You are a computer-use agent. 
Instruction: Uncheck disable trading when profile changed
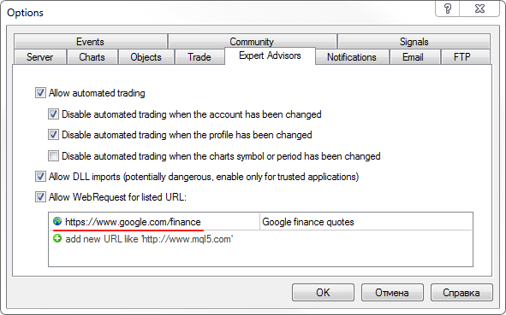click(x=53, y=135)
